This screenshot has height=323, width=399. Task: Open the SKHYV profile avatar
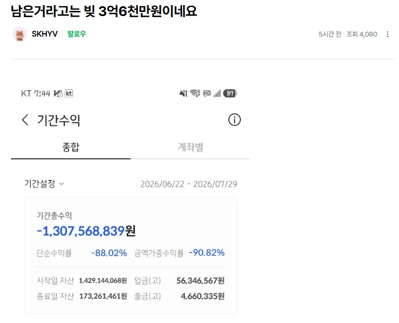[19, 34]
